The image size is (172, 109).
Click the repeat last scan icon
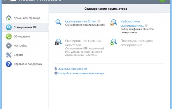(x=114, y=42)
